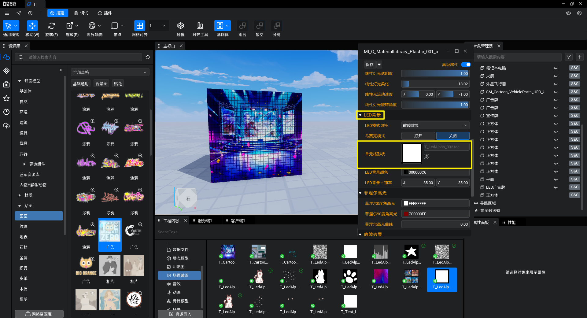The width and height of the screenshot is (587, 318).
Task: Adjust the 线性灯光柔化 slider
Action: pyautogui.click(x=435, y=84)
